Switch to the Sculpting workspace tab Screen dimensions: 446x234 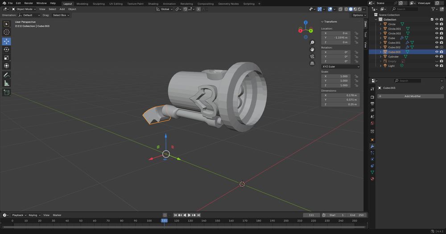pyautogui.click(x=99, y=4)
